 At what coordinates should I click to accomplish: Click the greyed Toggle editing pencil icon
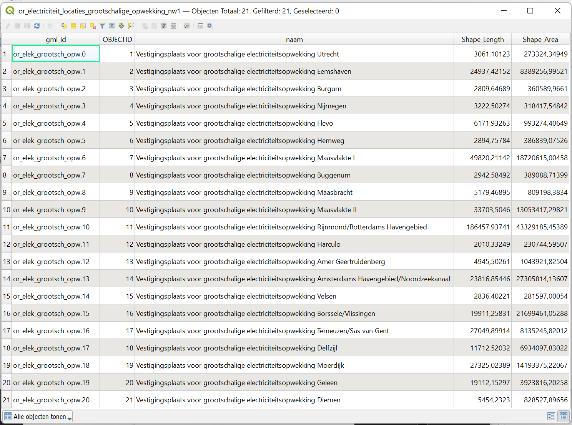pyautogui.click(x=8, y=26)
